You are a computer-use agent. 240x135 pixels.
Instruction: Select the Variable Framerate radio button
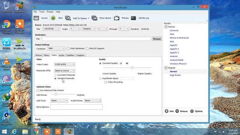point(55,78)
